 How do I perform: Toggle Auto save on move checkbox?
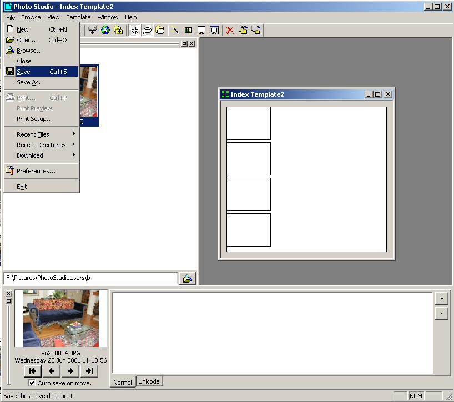[32, 383]
